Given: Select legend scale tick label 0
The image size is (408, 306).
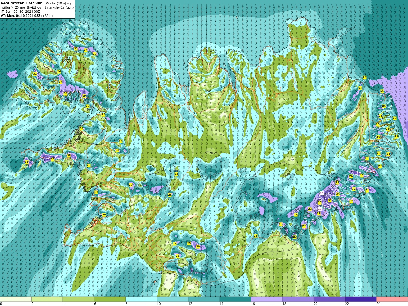Looking at the screenshot, I should [x=1, y=304].
